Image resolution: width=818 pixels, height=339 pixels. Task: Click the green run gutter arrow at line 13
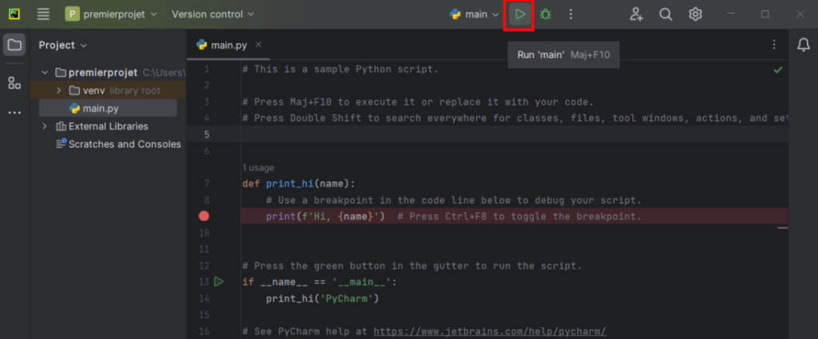click(x=219, y=282)
